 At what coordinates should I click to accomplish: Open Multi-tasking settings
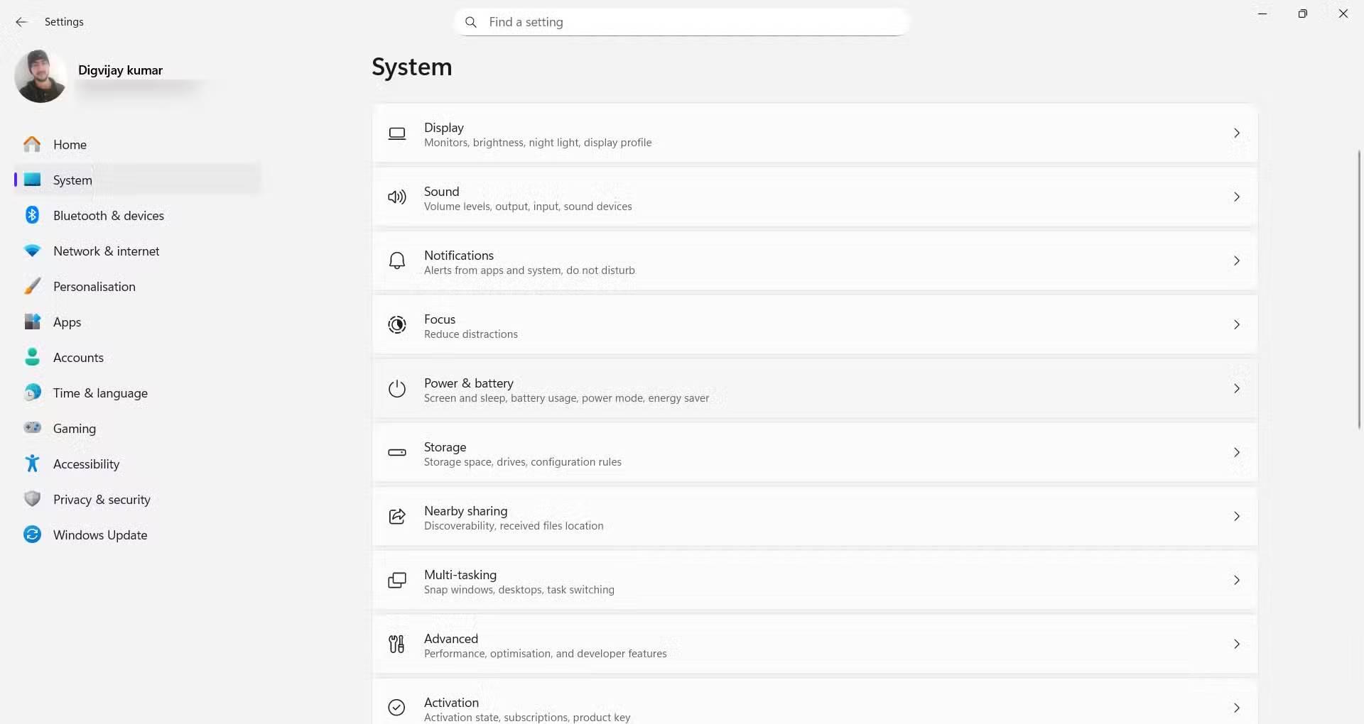pos(814,581)
